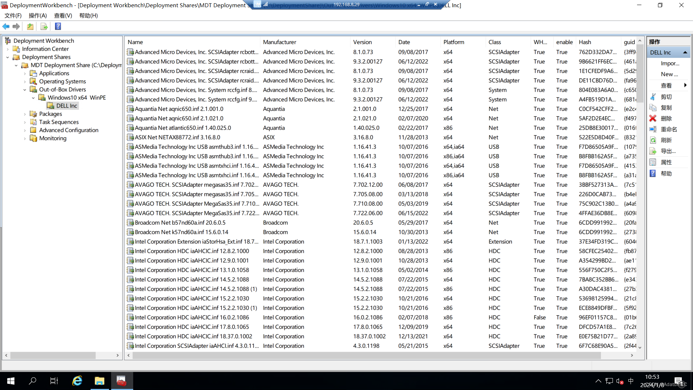
Task: Click the Export list toolbar icon
Action: click(44, 26)
